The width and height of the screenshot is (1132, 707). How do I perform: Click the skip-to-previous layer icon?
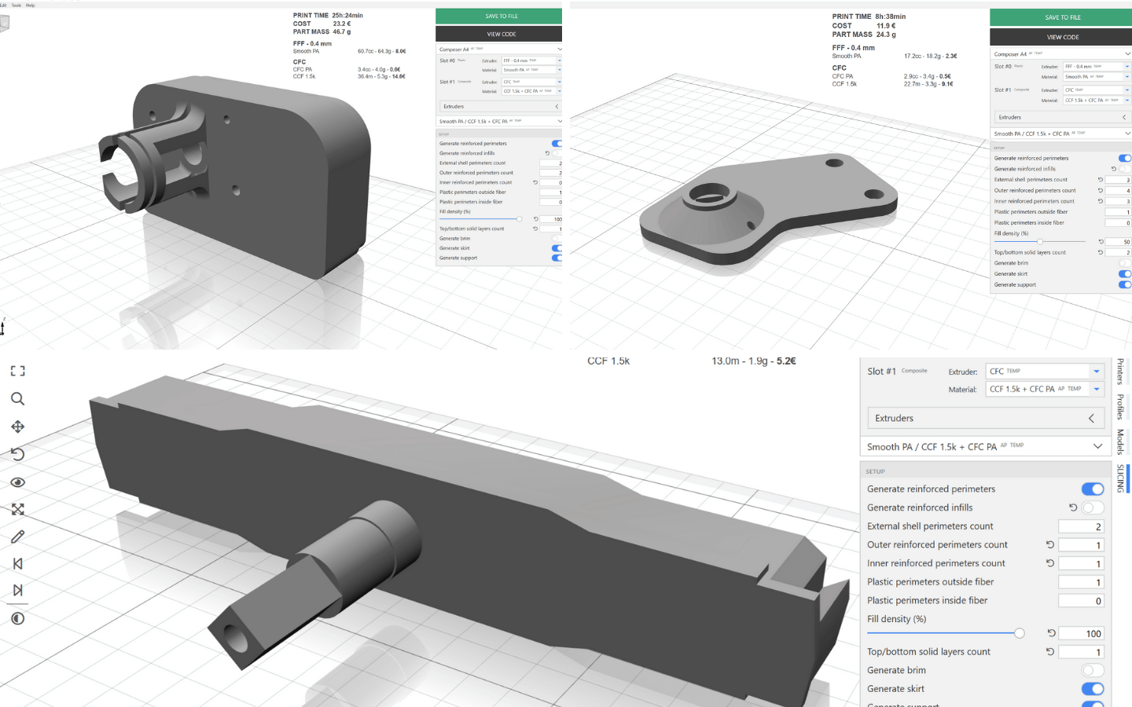pos(17,563)
